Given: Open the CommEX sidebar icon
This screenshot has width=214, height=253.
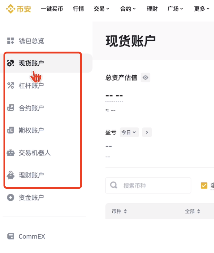Looking at the screenshot, I should click(11, 236).
